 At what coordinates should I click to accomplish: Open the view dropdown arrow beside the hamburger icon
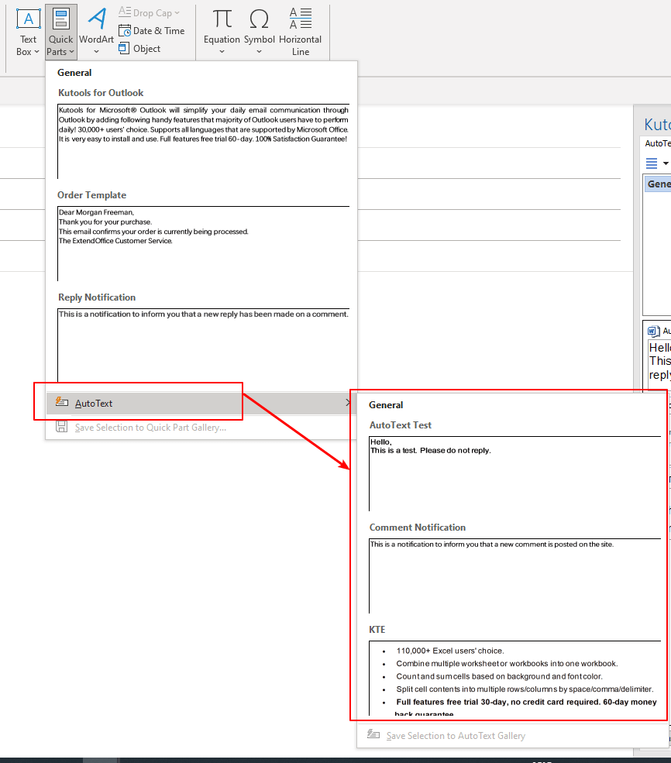[x=667, y=163]
